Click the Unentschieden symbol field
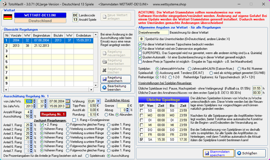Screen dimensions: 270x160 coord(141,39)
